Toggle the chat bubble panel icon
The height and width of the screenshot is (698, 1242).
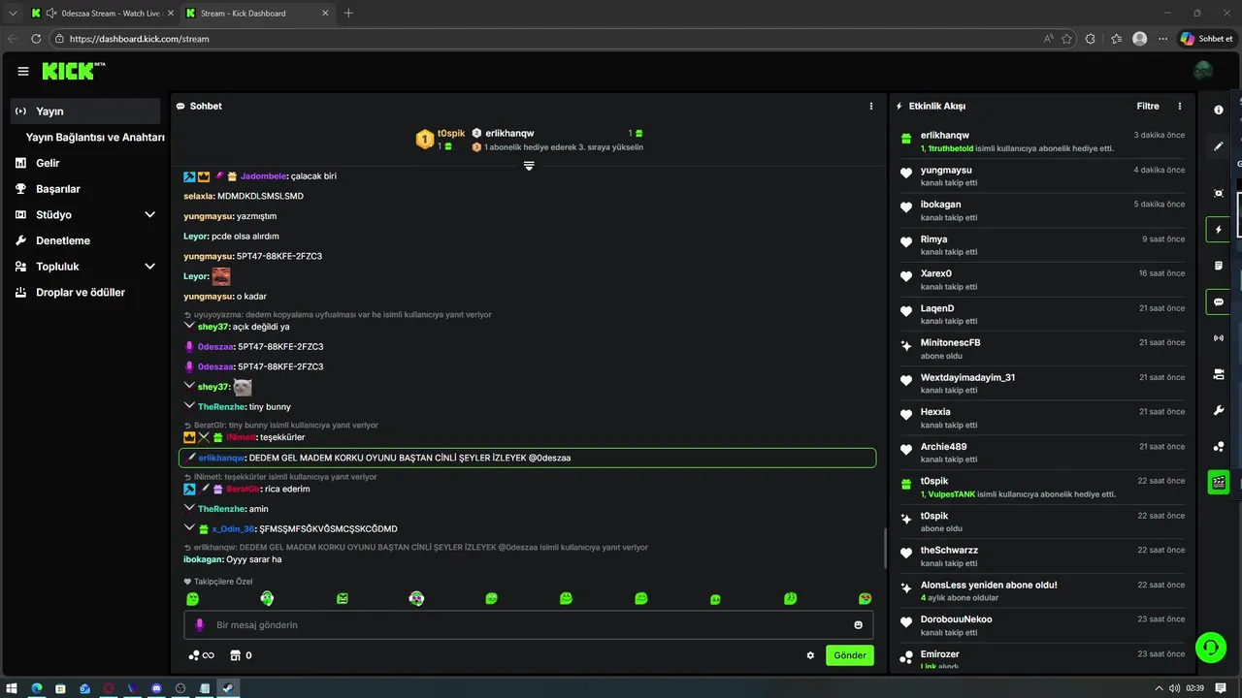pyautogui.click(x=1219, y=301)
